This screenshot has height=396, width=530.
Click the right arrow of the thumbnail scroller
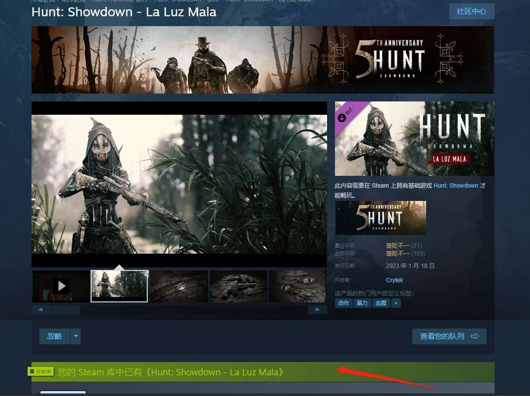pyautogui.click(x=317, y=309)
